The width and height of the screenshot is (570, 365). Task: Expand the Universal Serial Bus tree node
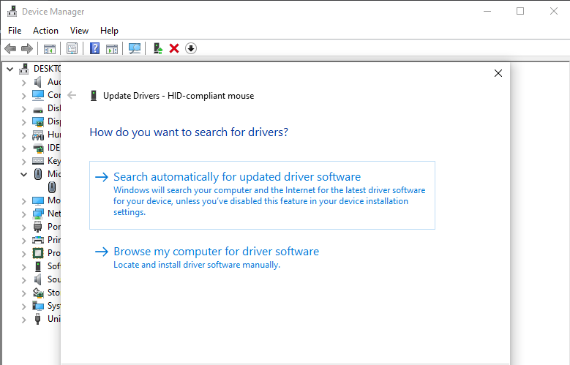point(23,319)
